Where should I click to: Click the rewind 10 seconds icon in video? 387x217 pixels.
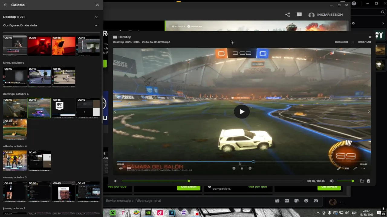coord(234,168)
